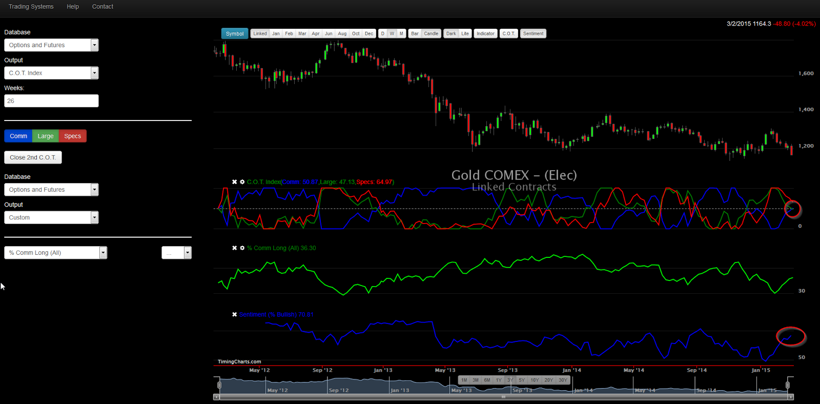Remove the C.O.T. Index panel with its X icon
Screen dimensions: 820x404
point(234,182)
